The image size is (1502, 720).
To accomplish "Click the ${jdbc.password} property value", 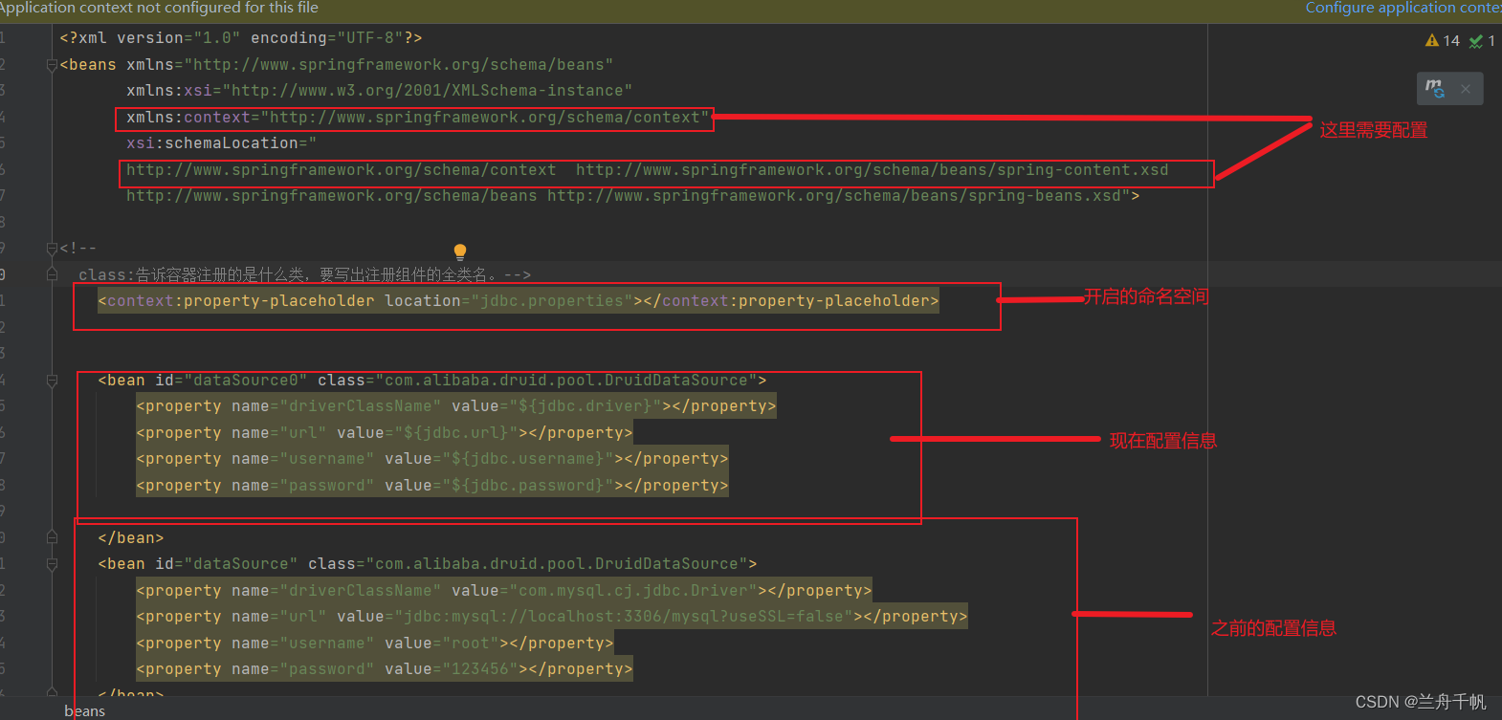I will [x=527, y=486].
